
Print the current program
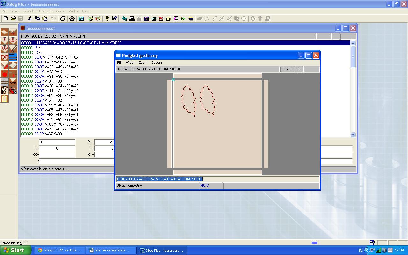62,18
